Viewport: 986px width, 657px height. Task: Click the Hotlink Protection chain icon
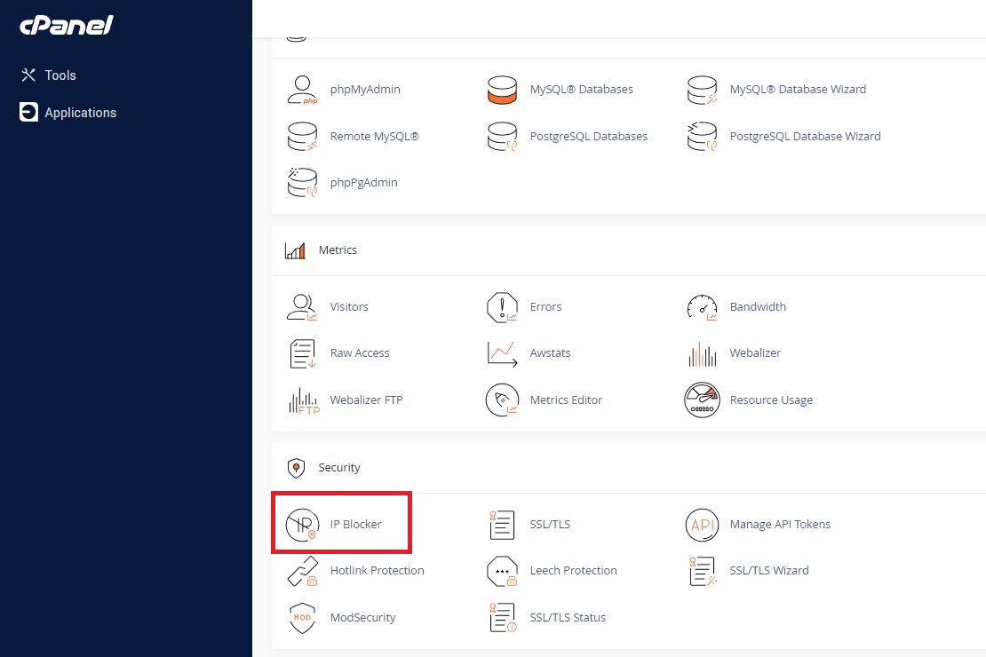coord(303,571)
